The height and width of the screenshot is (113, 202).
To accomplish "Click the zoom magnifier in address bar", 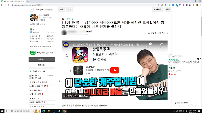I will click(159, 5).
